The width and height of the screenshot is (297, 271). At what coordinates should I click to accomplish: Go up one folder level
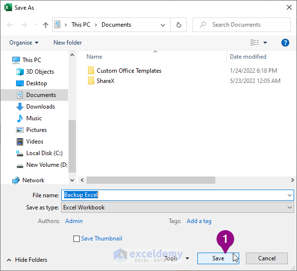tap(46, 25)
